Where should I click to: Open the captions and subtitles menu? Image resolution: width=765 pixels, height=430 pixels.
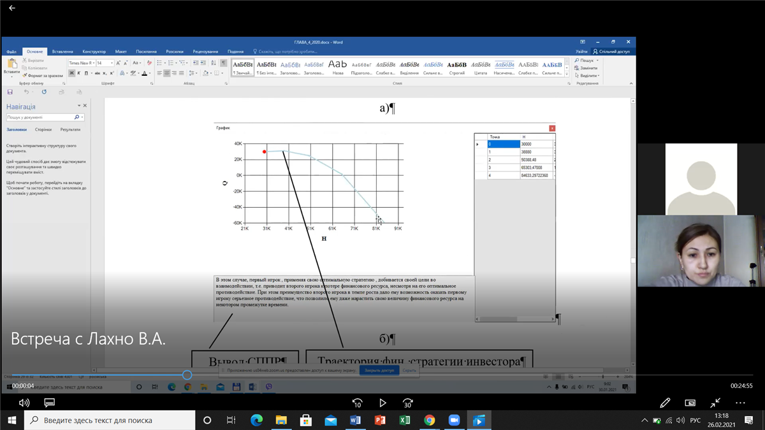49,403
